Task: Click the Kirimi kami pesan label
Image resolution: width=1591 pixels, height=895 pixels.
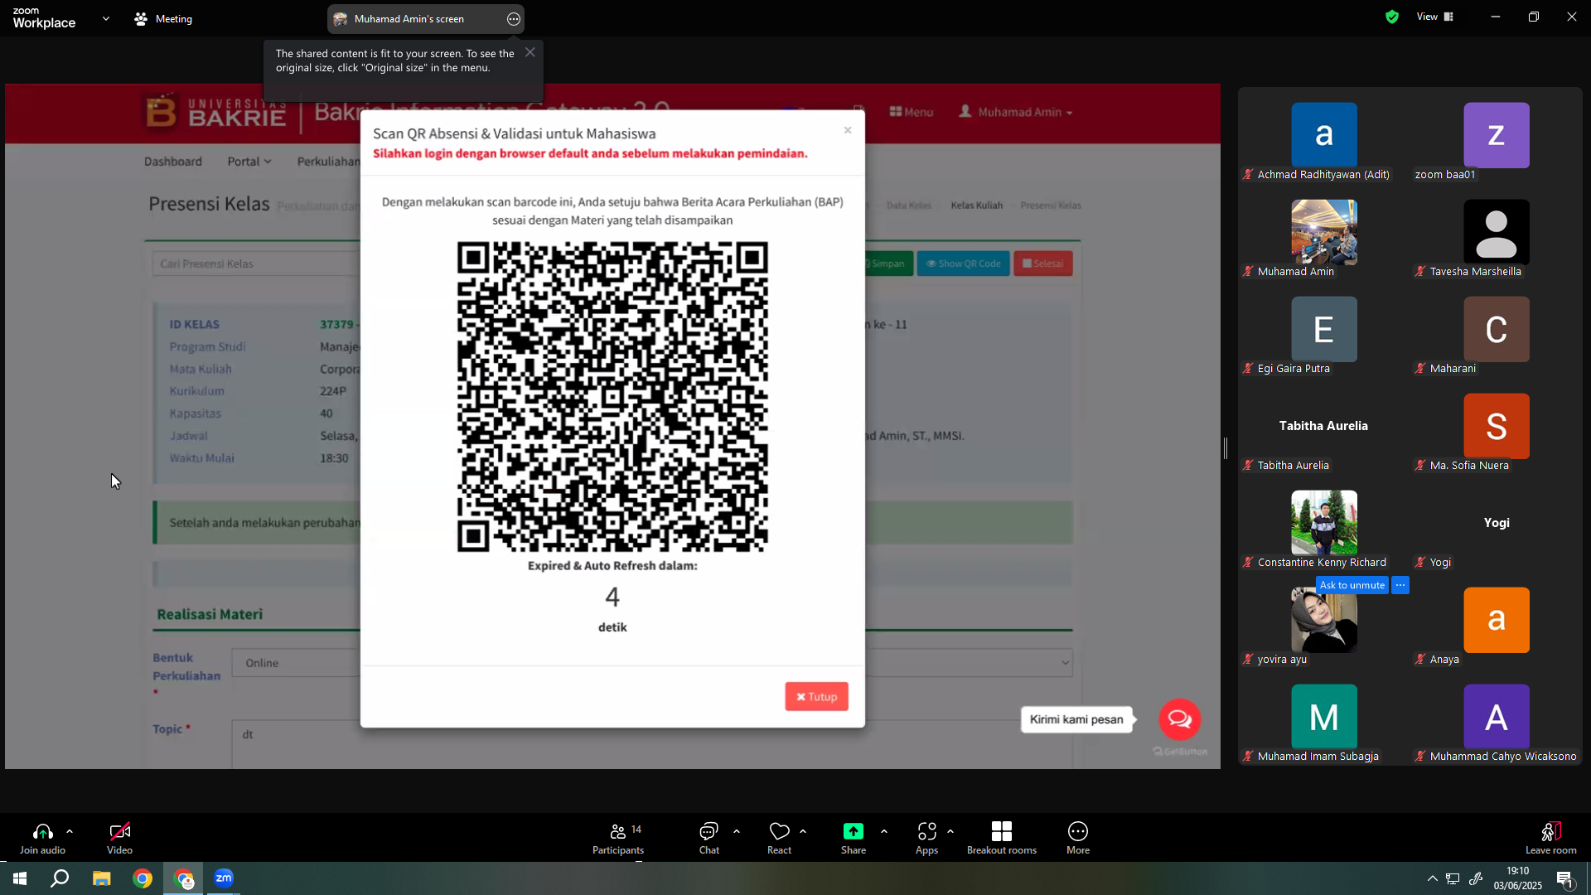Action: (x=1076, y=719)
